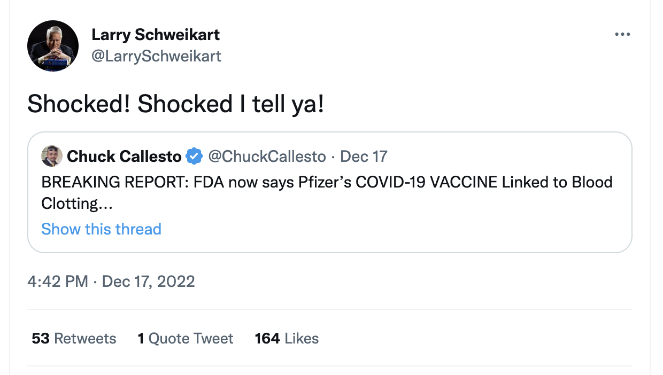View the 1 Quote Tweet list
Image resolution: width=663 pixels, height=375 pixels.
[x=186, y=339]
